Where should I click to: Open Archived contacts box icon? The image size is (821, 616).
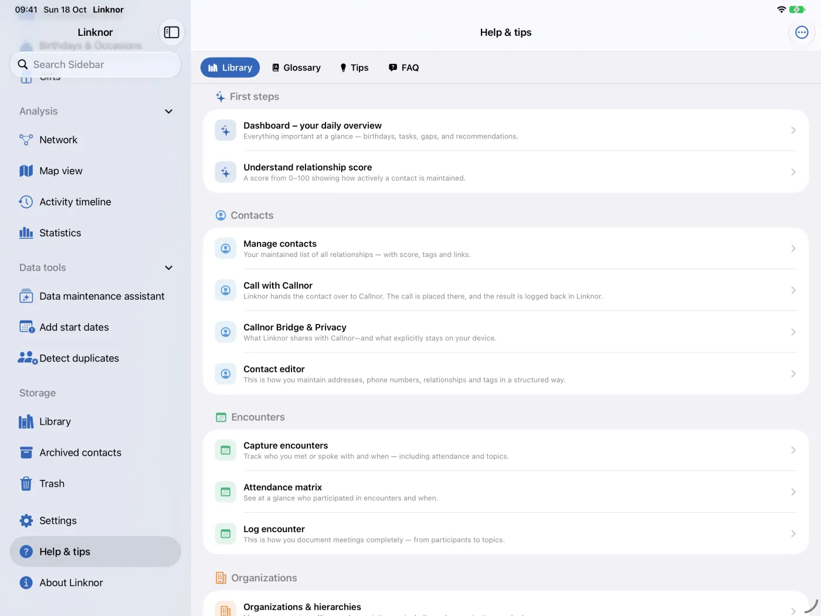[26, 452]
